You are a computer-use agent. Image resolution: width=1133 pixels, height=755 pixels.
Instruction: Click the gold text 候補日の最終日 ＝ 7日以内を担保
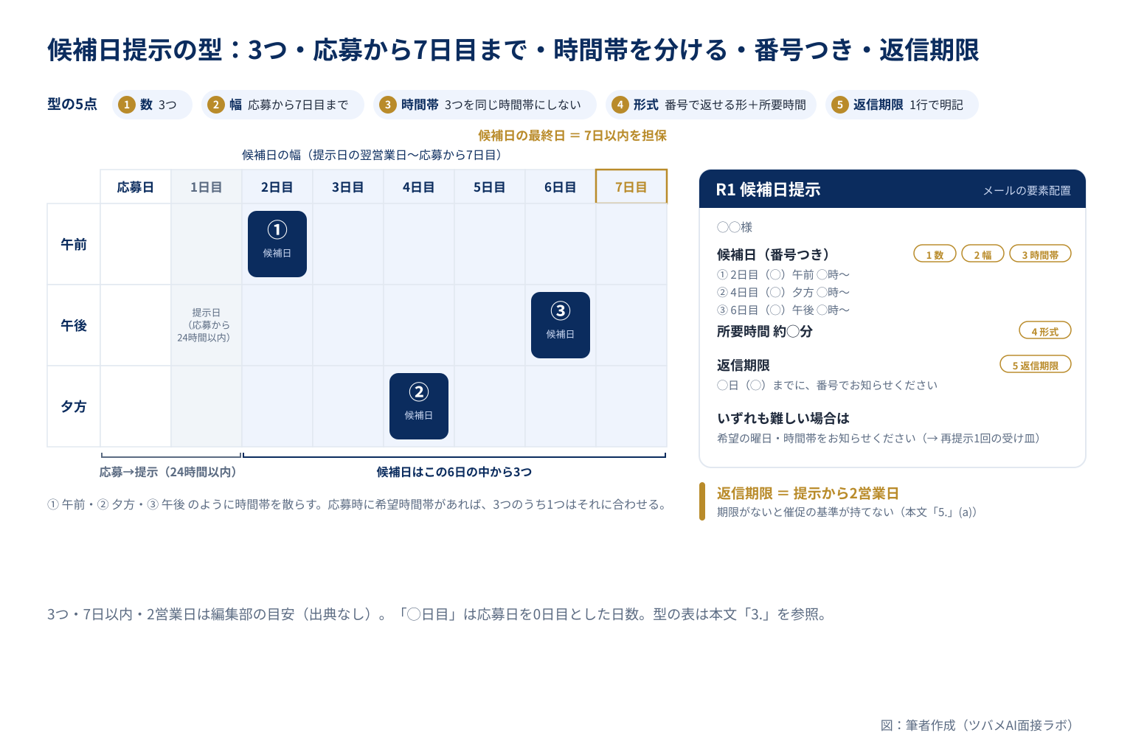(x=572, y=136)
